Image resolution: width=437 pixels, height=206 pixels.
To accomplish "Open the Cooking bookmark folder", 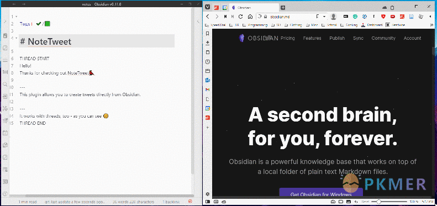I will 349,25.
